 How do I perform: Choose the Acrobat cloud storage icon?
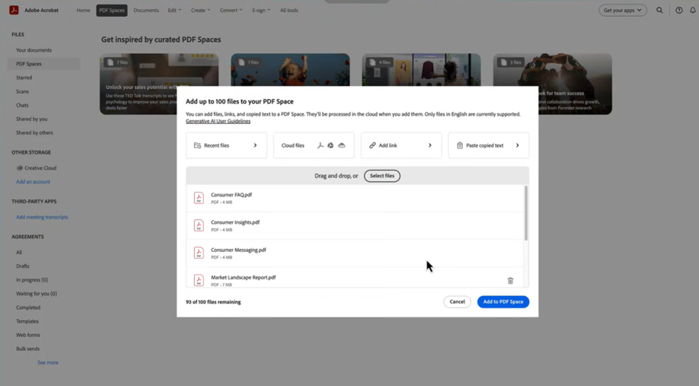pyautogui.click(x=320, y=145)
